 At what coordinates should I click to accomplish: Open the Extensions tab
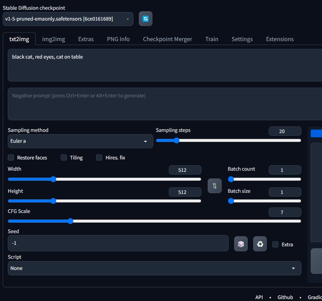(x=280, y=39)
